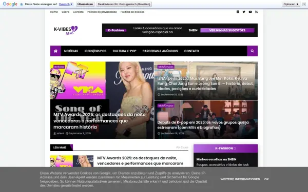Open the YouTube social icon
Viewport: 308px width, 192px height.
[x=250, y=12]
